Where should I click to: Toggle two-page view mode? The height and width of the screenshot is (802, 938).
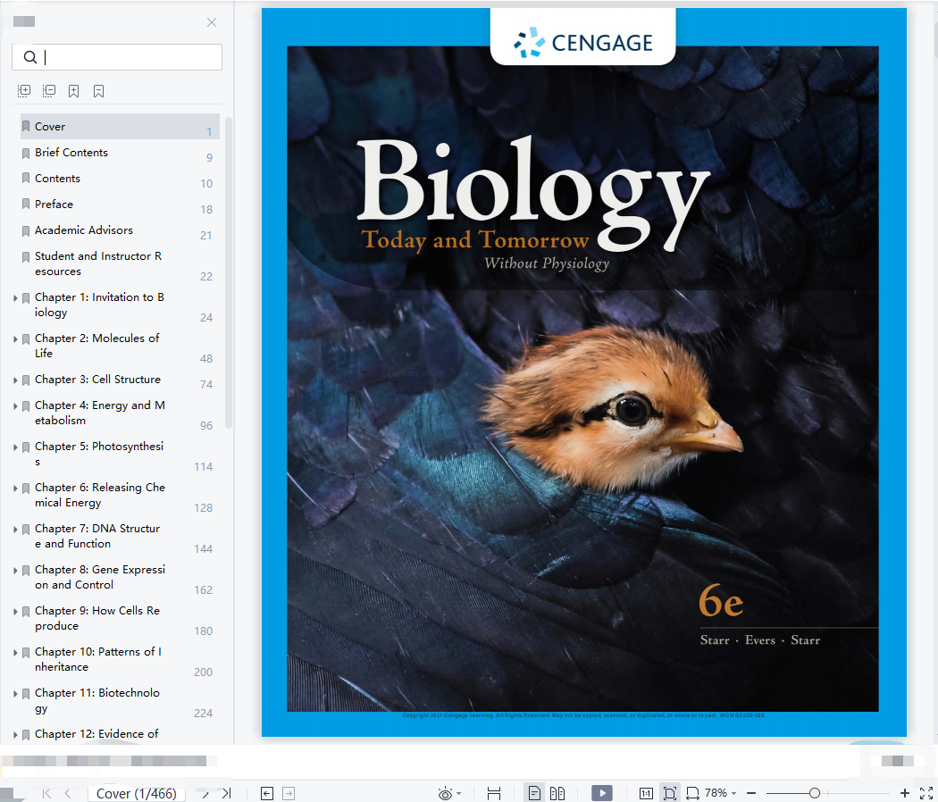click(557, 794)
